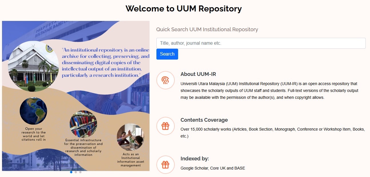The height and width of the screenshot is (177, 370).
Task: Click the gift icon beside Contents Coverage
Action: [166, 126]
